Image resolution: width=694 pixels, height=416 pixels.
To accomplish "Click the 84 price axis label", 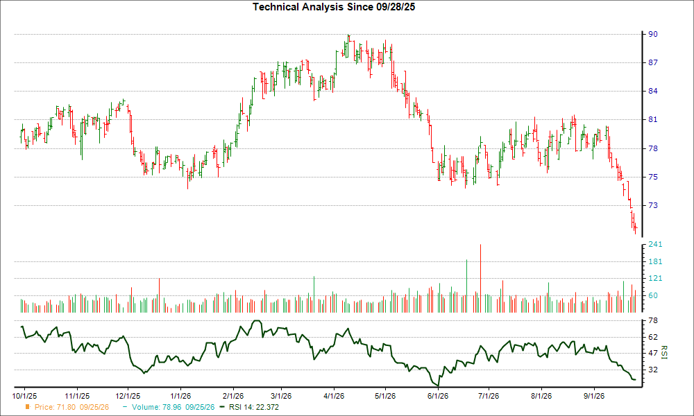I will pyautogui.click(x=653, y=91).
